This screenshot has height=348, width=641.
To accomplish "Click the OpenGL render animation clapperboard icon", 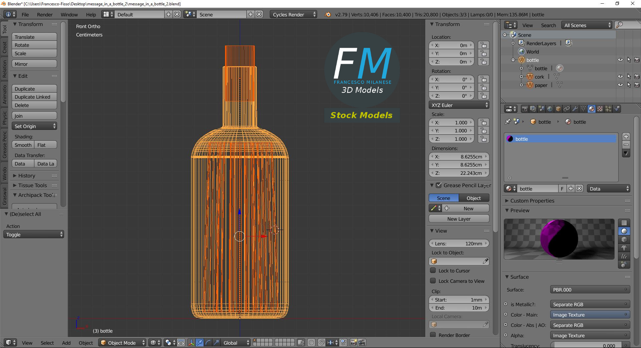I will point(362,343).
